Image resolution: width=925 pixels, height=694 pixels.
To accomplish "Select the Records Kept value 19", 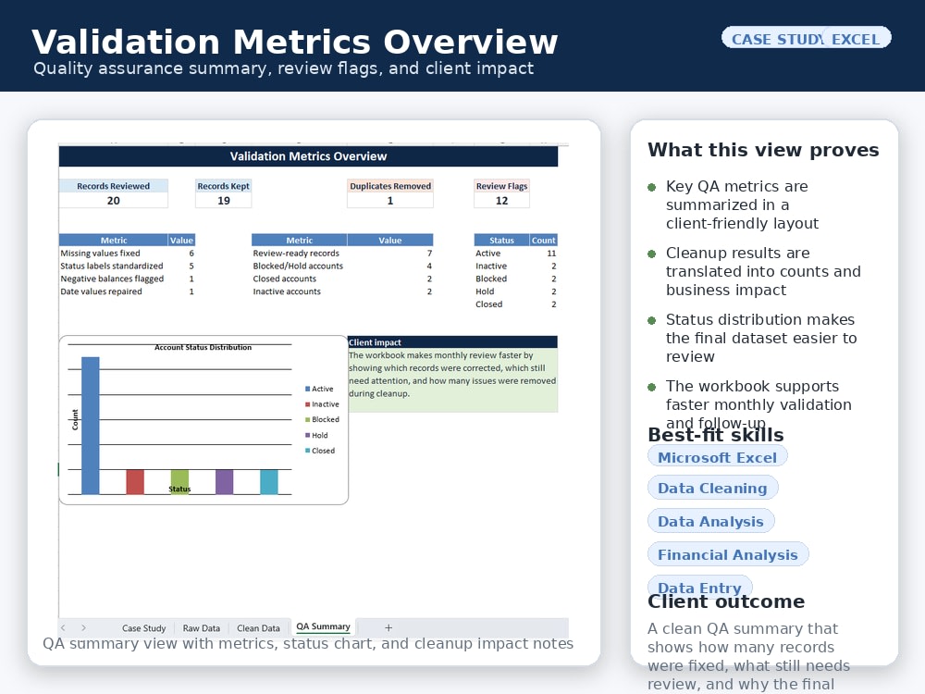I will [x=224, y=201].
